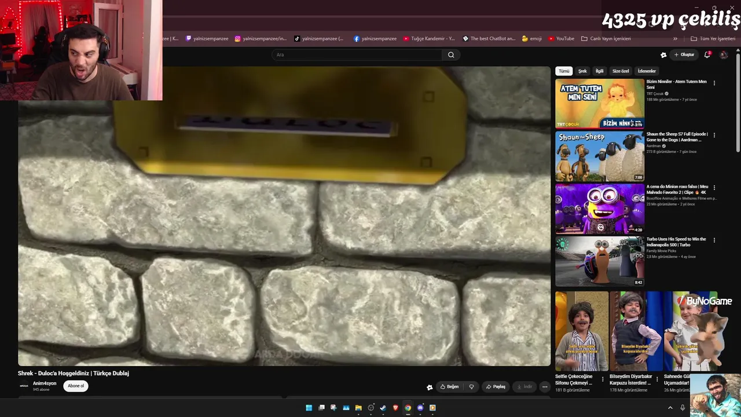Open the emoji bookmark

[532, 39]
